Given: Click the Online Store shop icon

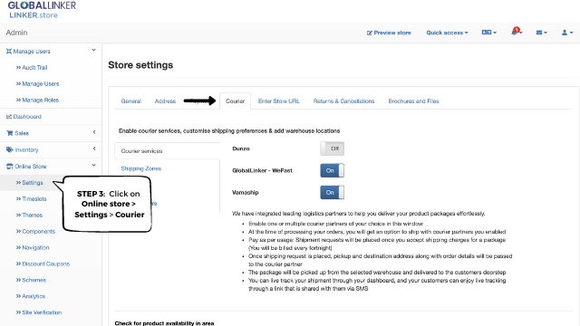Looking at the screenshot, I should 10,167.
